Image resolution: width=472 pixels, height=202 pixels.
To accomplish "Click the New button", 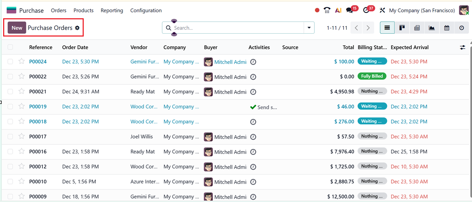I will (17, 28).
